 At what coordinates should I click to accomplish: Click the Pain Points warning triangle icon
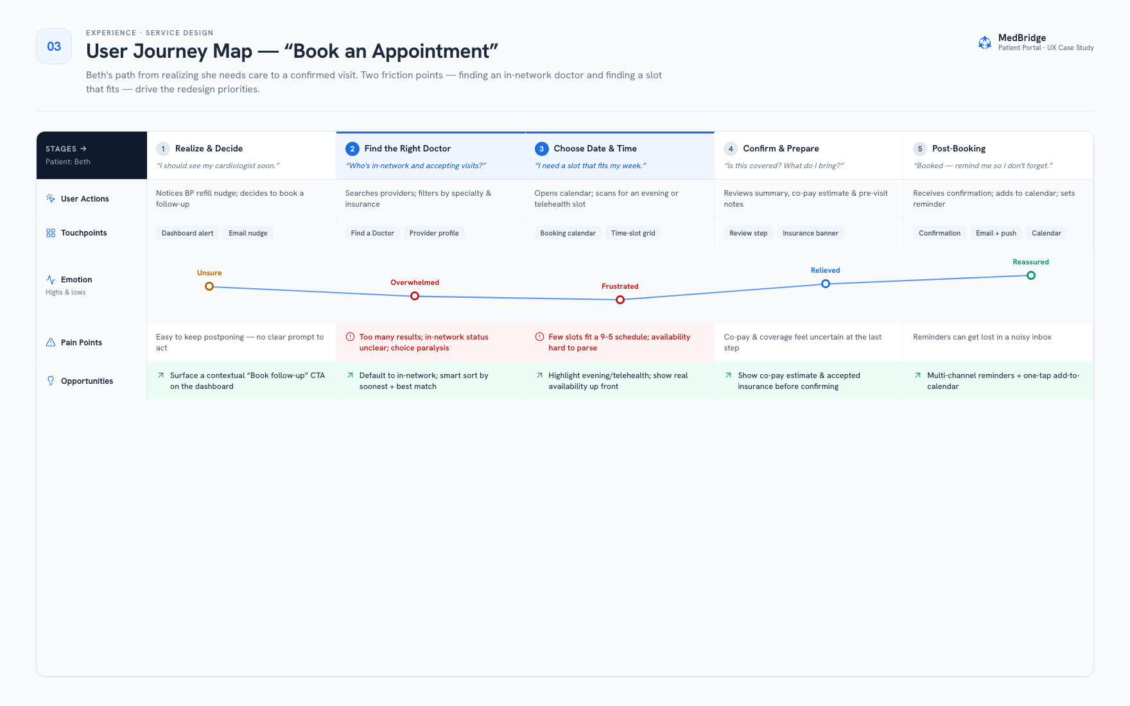click(x=51, y=342)
